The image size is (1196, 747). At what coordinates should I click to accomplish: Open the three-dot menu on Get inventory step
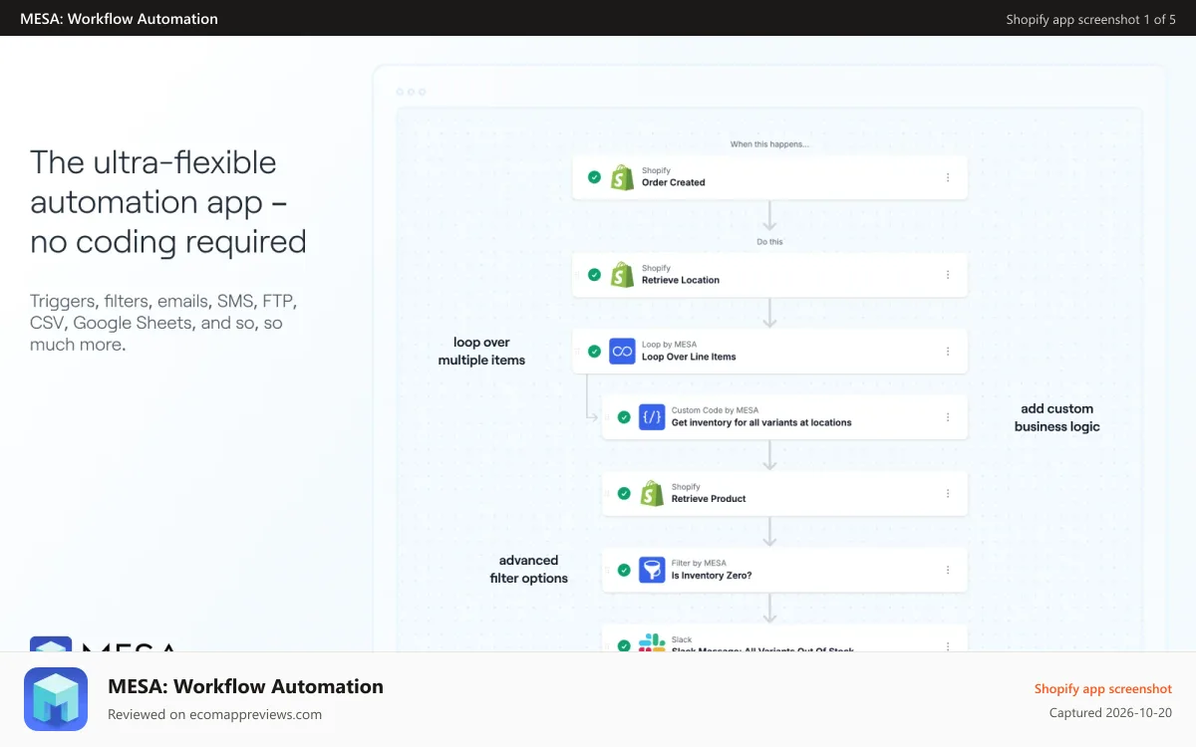948,417
